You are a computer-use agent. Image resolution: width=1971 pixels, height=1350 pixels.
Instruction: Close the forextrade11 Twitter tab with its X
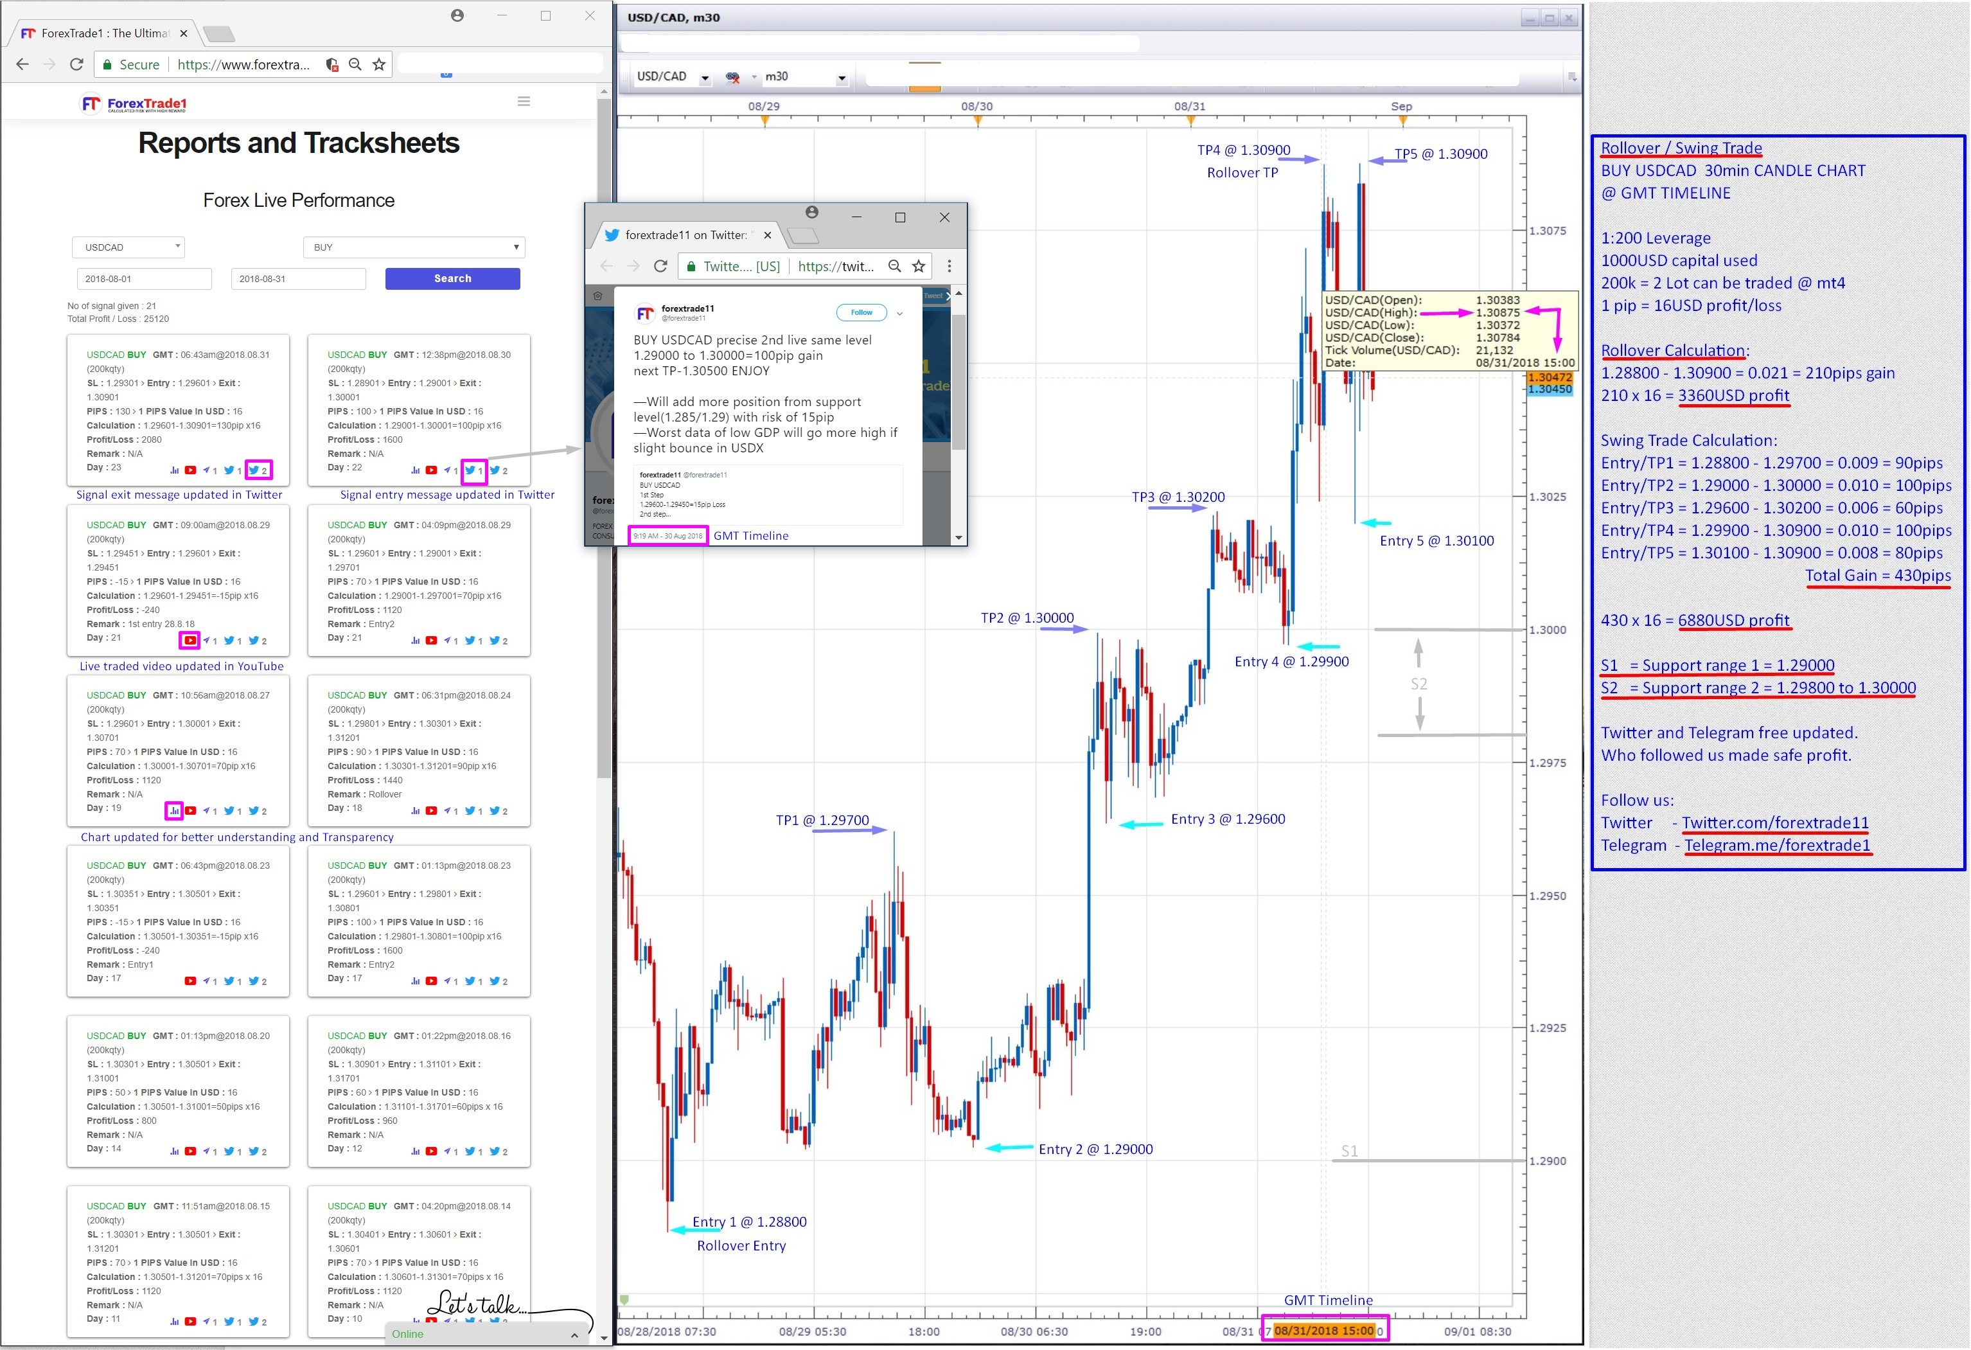coord(768,235)
